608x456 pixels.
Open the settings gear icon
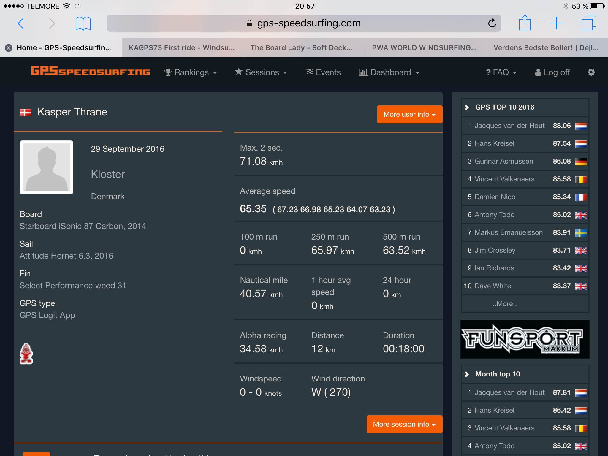click(591, 72)
